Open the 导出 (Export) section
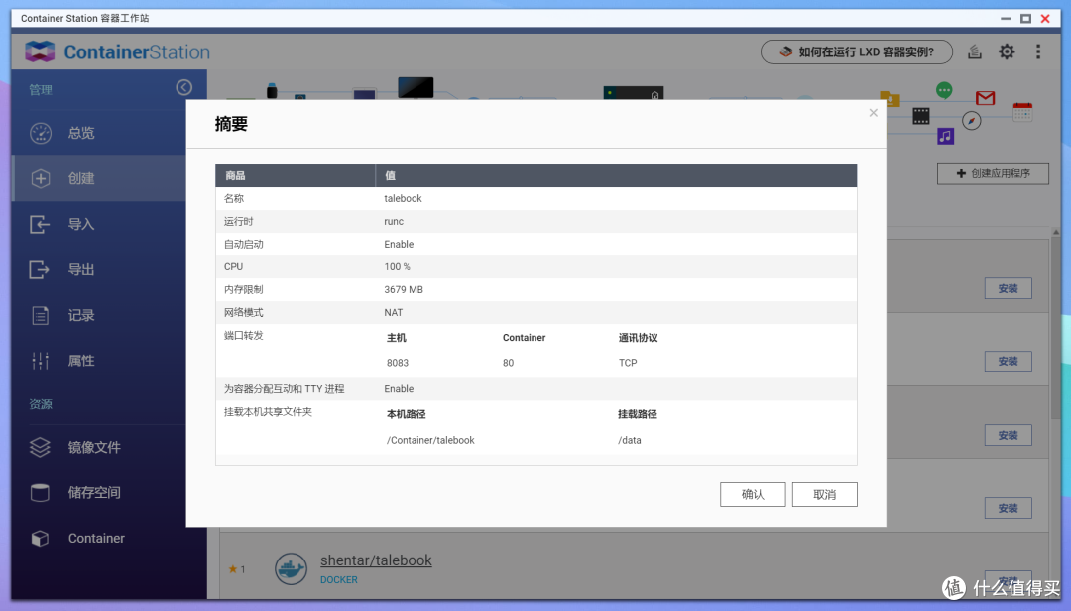This screenshot has width=1071, height=611. pos(79,269)
